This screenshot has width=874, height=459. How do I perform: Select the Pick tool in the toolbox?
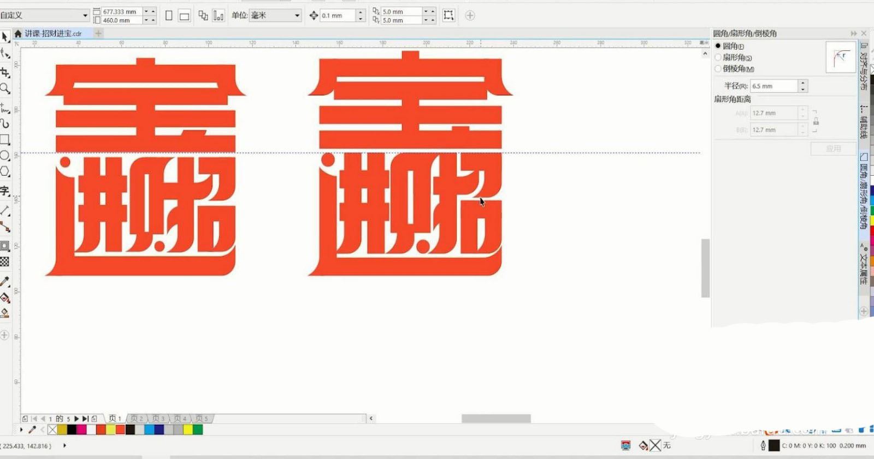5,37
